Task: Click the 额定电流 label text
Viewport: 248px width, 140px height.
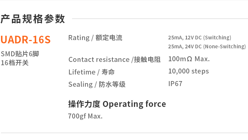Action: point(109,38)
